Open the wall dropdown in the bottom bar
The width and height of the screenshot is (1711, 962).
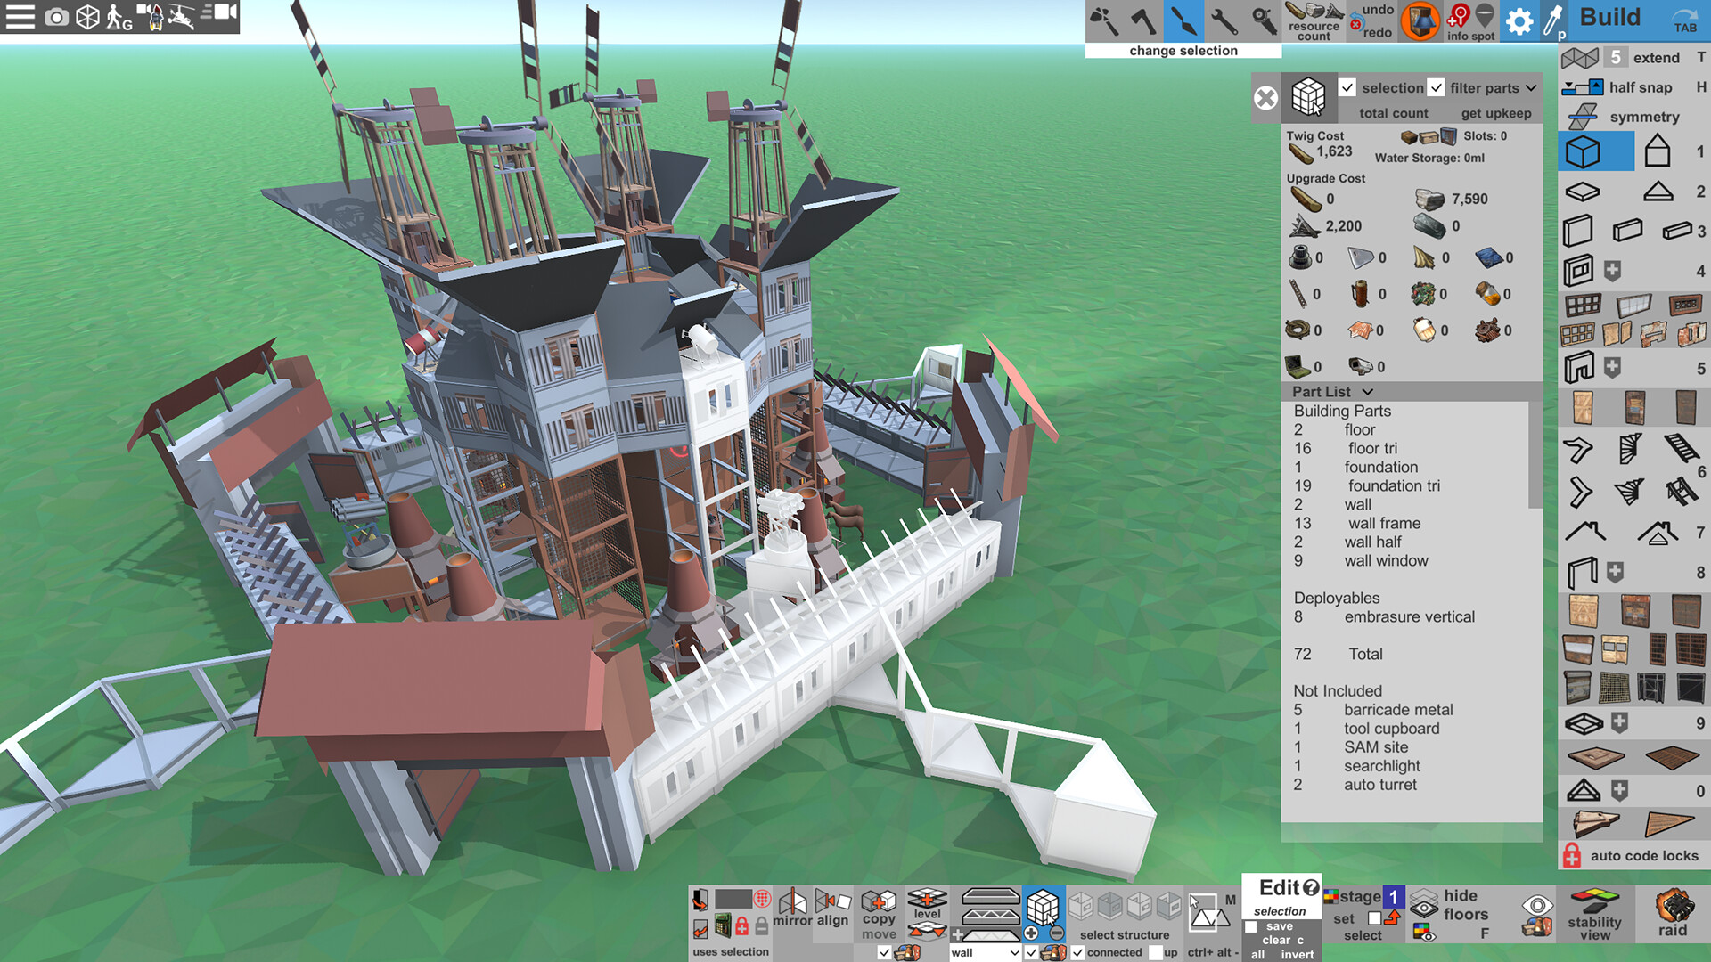tap(984, 952)
